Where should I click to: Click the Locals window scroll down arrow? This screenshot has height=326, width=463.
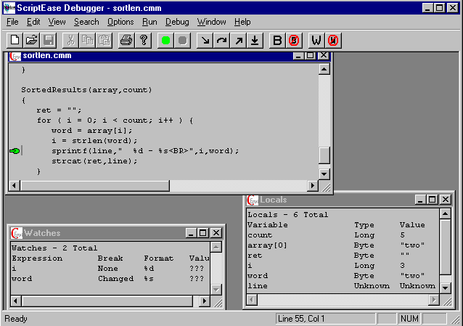click(446, 288)
